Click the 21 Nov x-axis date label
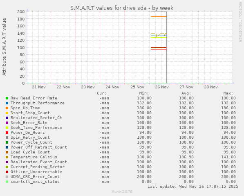Image resolution: width=244 pixels, height=196 pixels. [39, 87]
